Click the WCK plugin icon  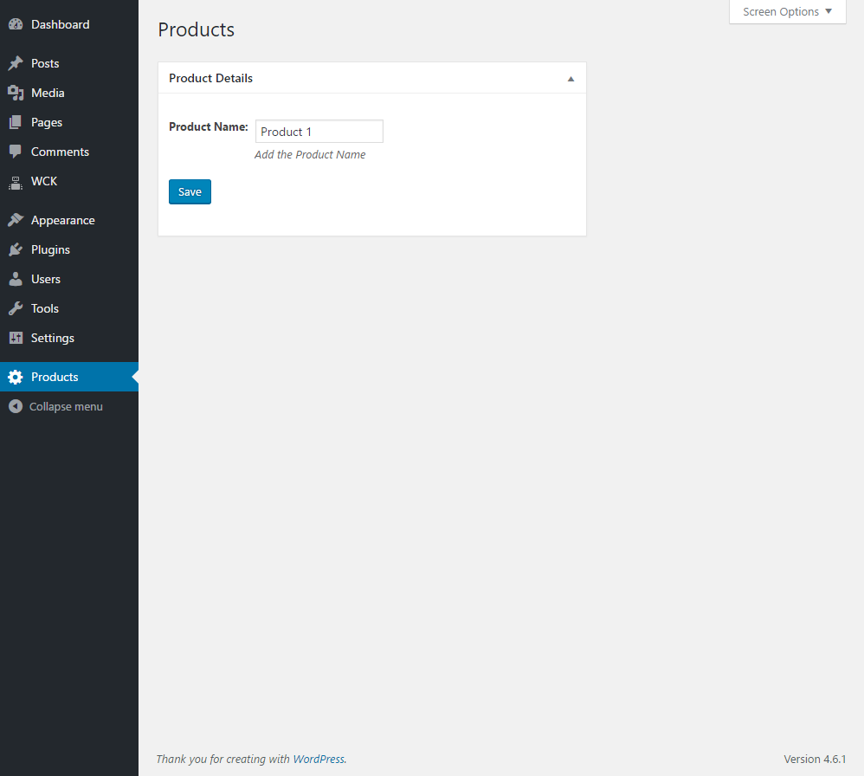click(x=16, y=181)
